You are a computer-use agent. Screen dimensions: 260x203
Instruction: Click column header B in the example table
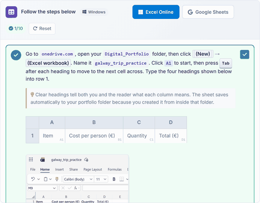pyautogui.click(x=94, y=122)
